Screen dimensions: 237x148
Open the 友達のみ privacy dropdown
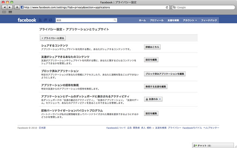pyautogui.click(x=153, y=99)
